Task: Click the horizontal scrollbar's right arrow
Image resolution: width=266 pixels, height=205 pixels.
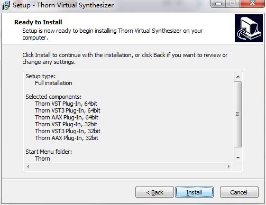Action: click(229, 166)
